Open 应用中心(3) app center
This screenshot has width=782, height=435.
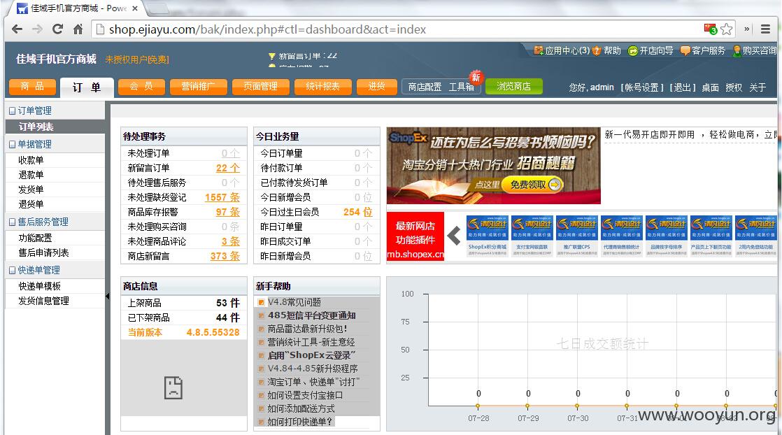(562, 50)
